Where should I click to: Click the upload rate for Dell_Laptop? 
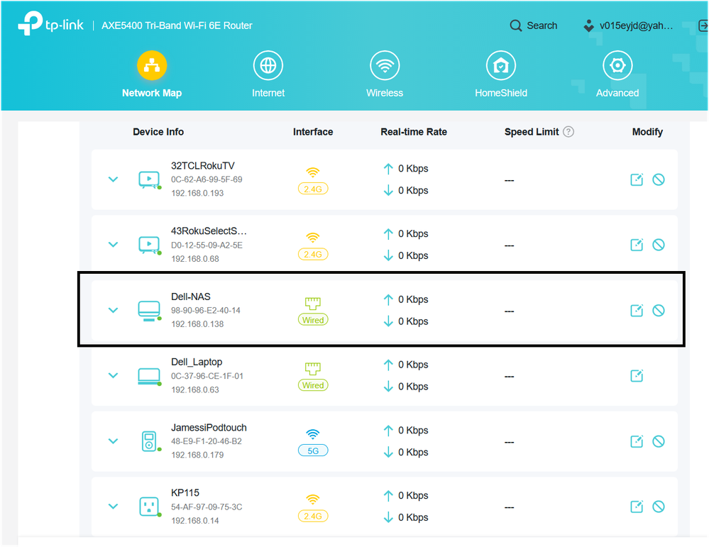[x=405, y=365]
